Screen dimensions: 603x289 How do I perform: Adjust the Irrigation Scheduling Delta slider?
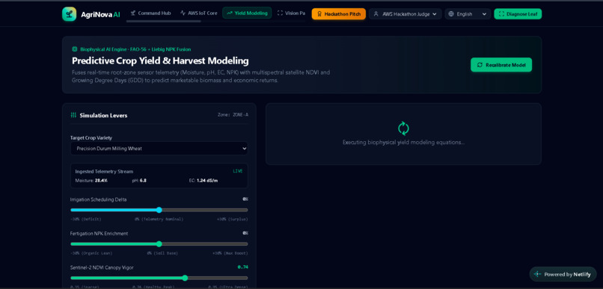pyautogui.click(x=159, y=210)
